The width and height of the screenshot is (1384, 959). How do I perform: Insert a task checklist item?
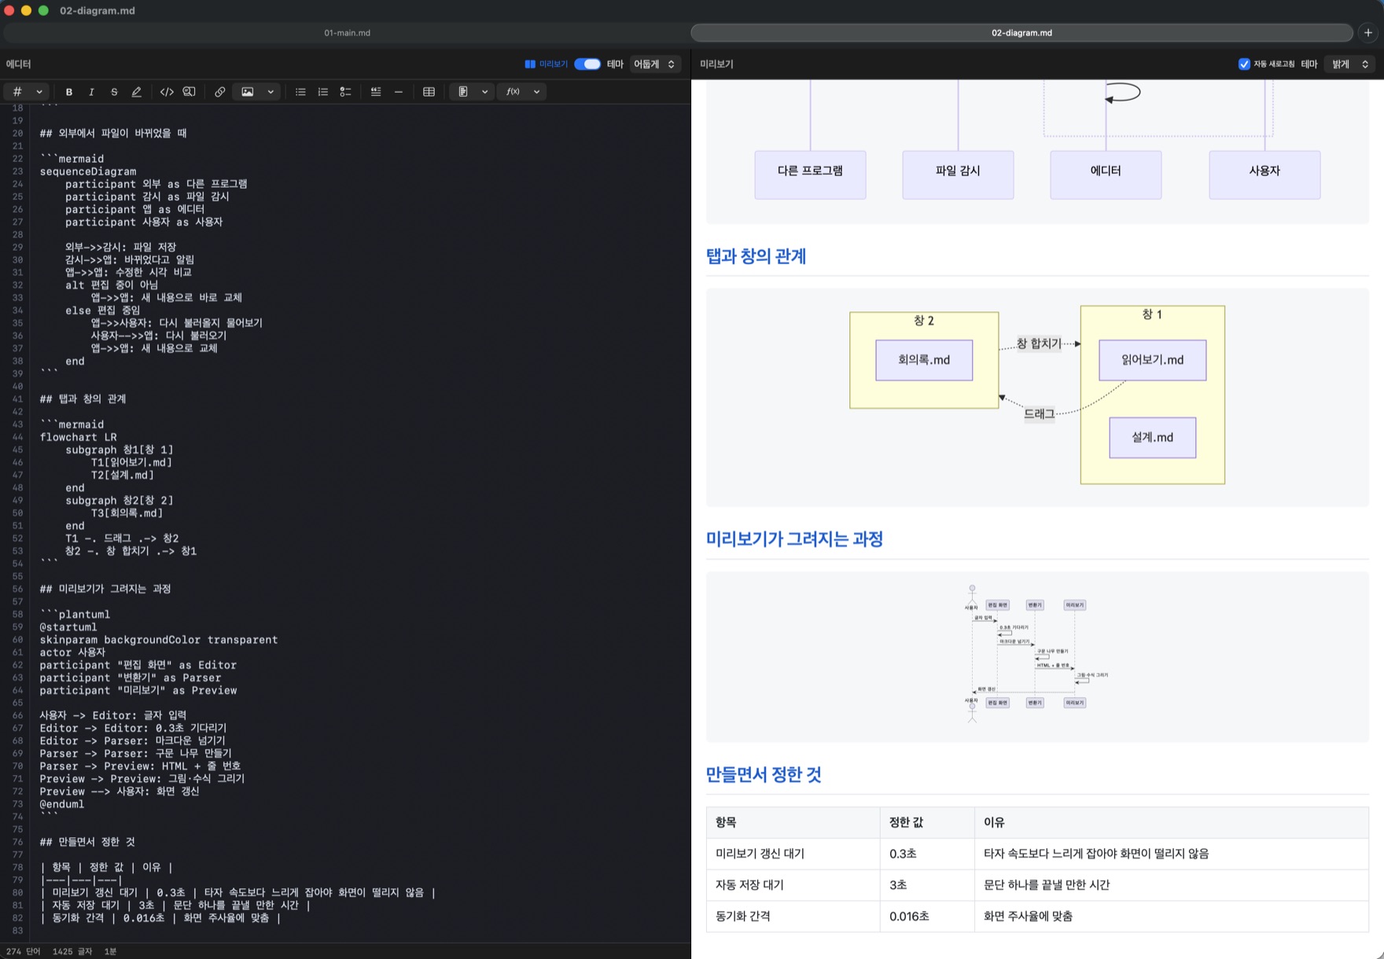point(345,92)
